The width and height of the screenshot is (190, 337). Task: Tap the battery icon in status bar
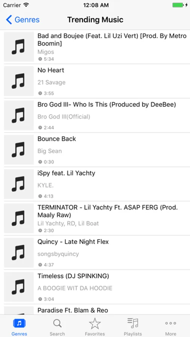coord(178,5)
